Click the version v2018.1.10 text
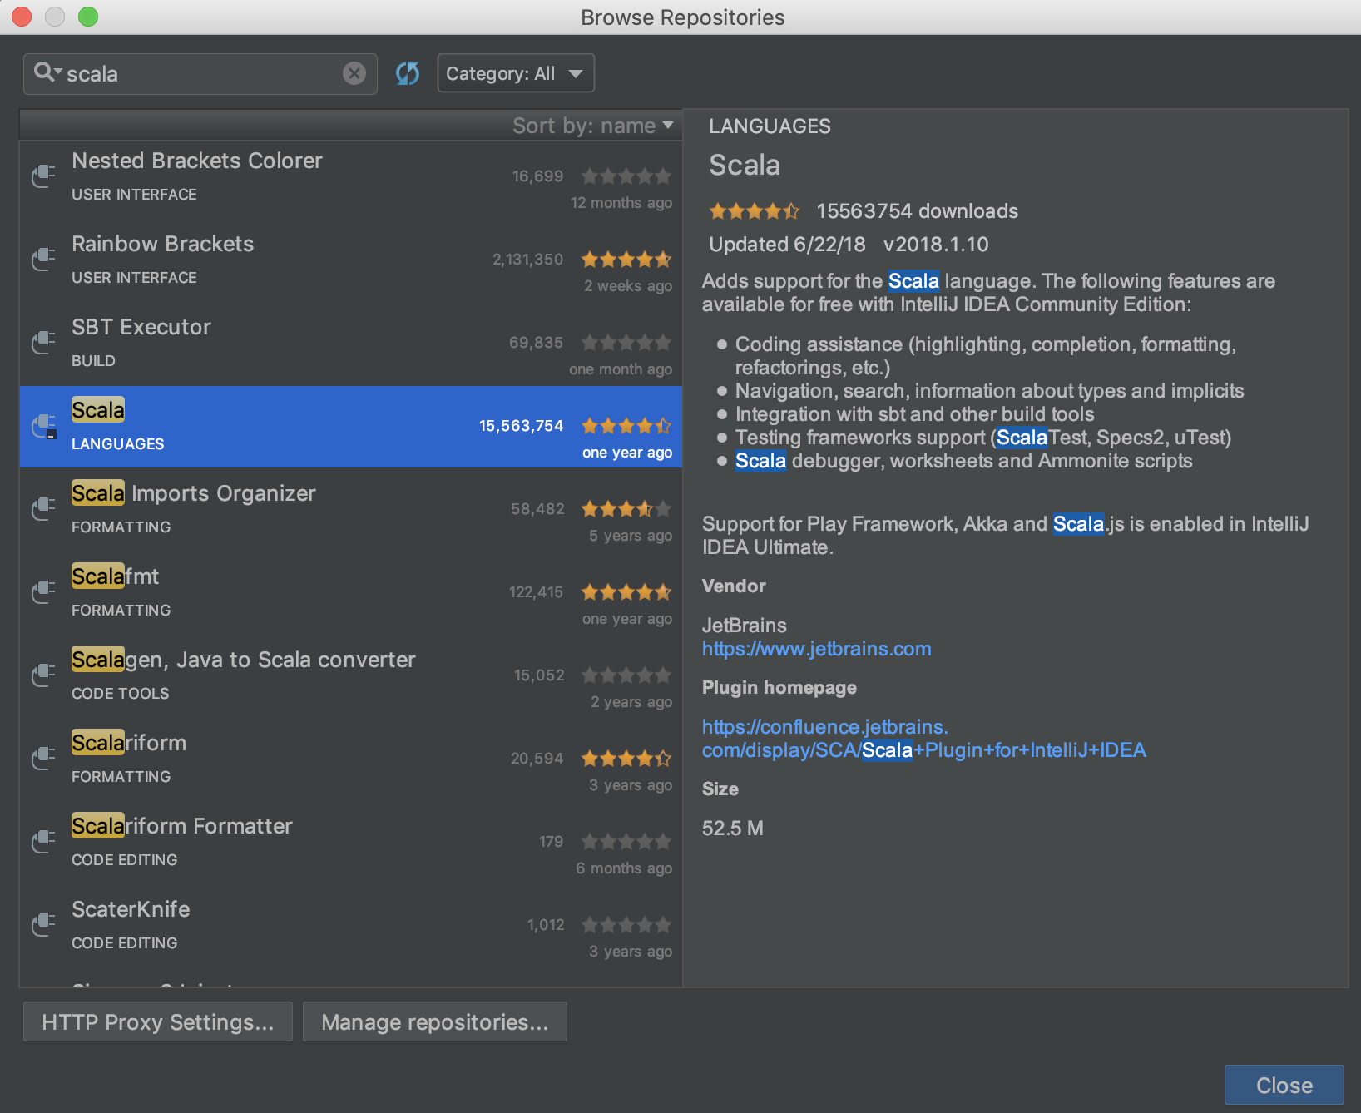 pyautogui.click(x=936, y=245)
